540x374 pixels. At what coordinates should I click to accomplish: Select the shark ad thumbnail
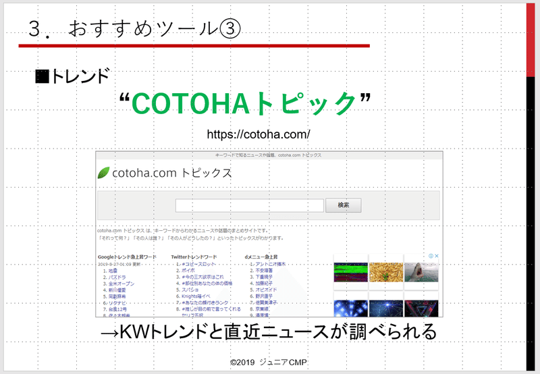(421, 272)
